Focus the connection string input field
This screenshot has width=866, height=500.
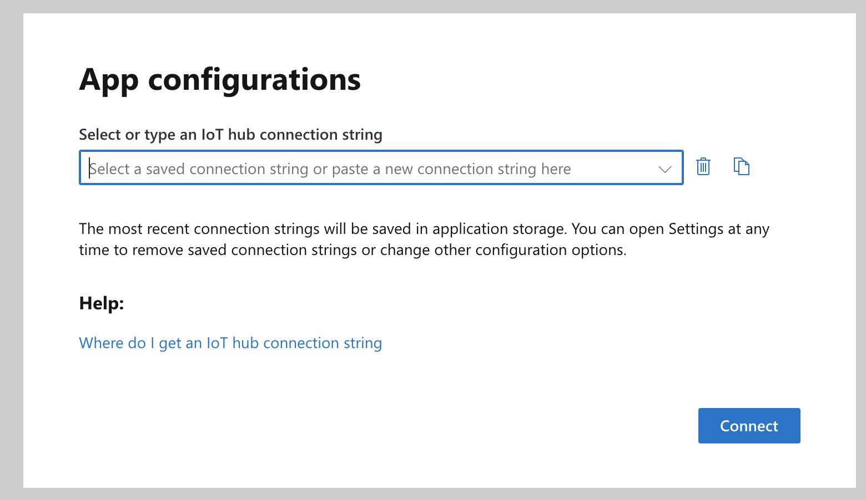(x=366, y=169)
